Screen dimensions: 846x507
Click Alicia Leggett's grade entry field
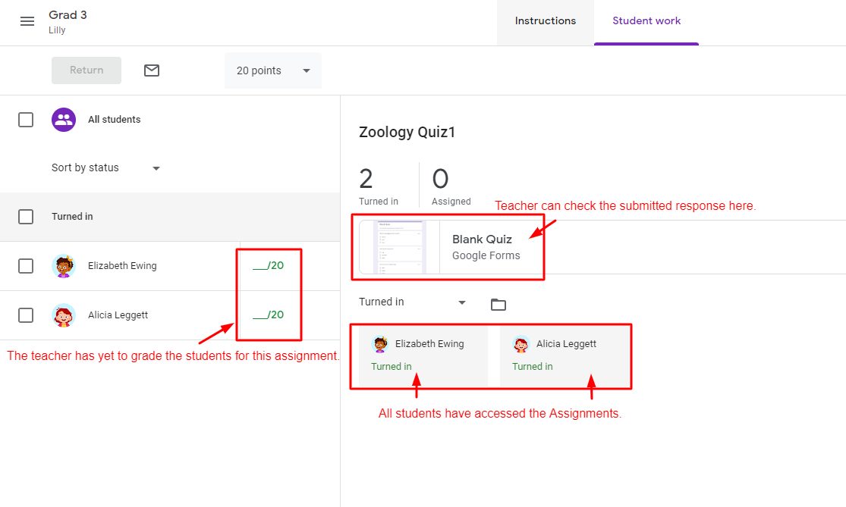[269, 315]
